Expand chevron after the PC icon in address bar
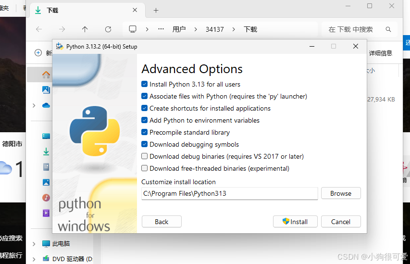The width and height of the screenshot is (410, 264). pos(147,29)
